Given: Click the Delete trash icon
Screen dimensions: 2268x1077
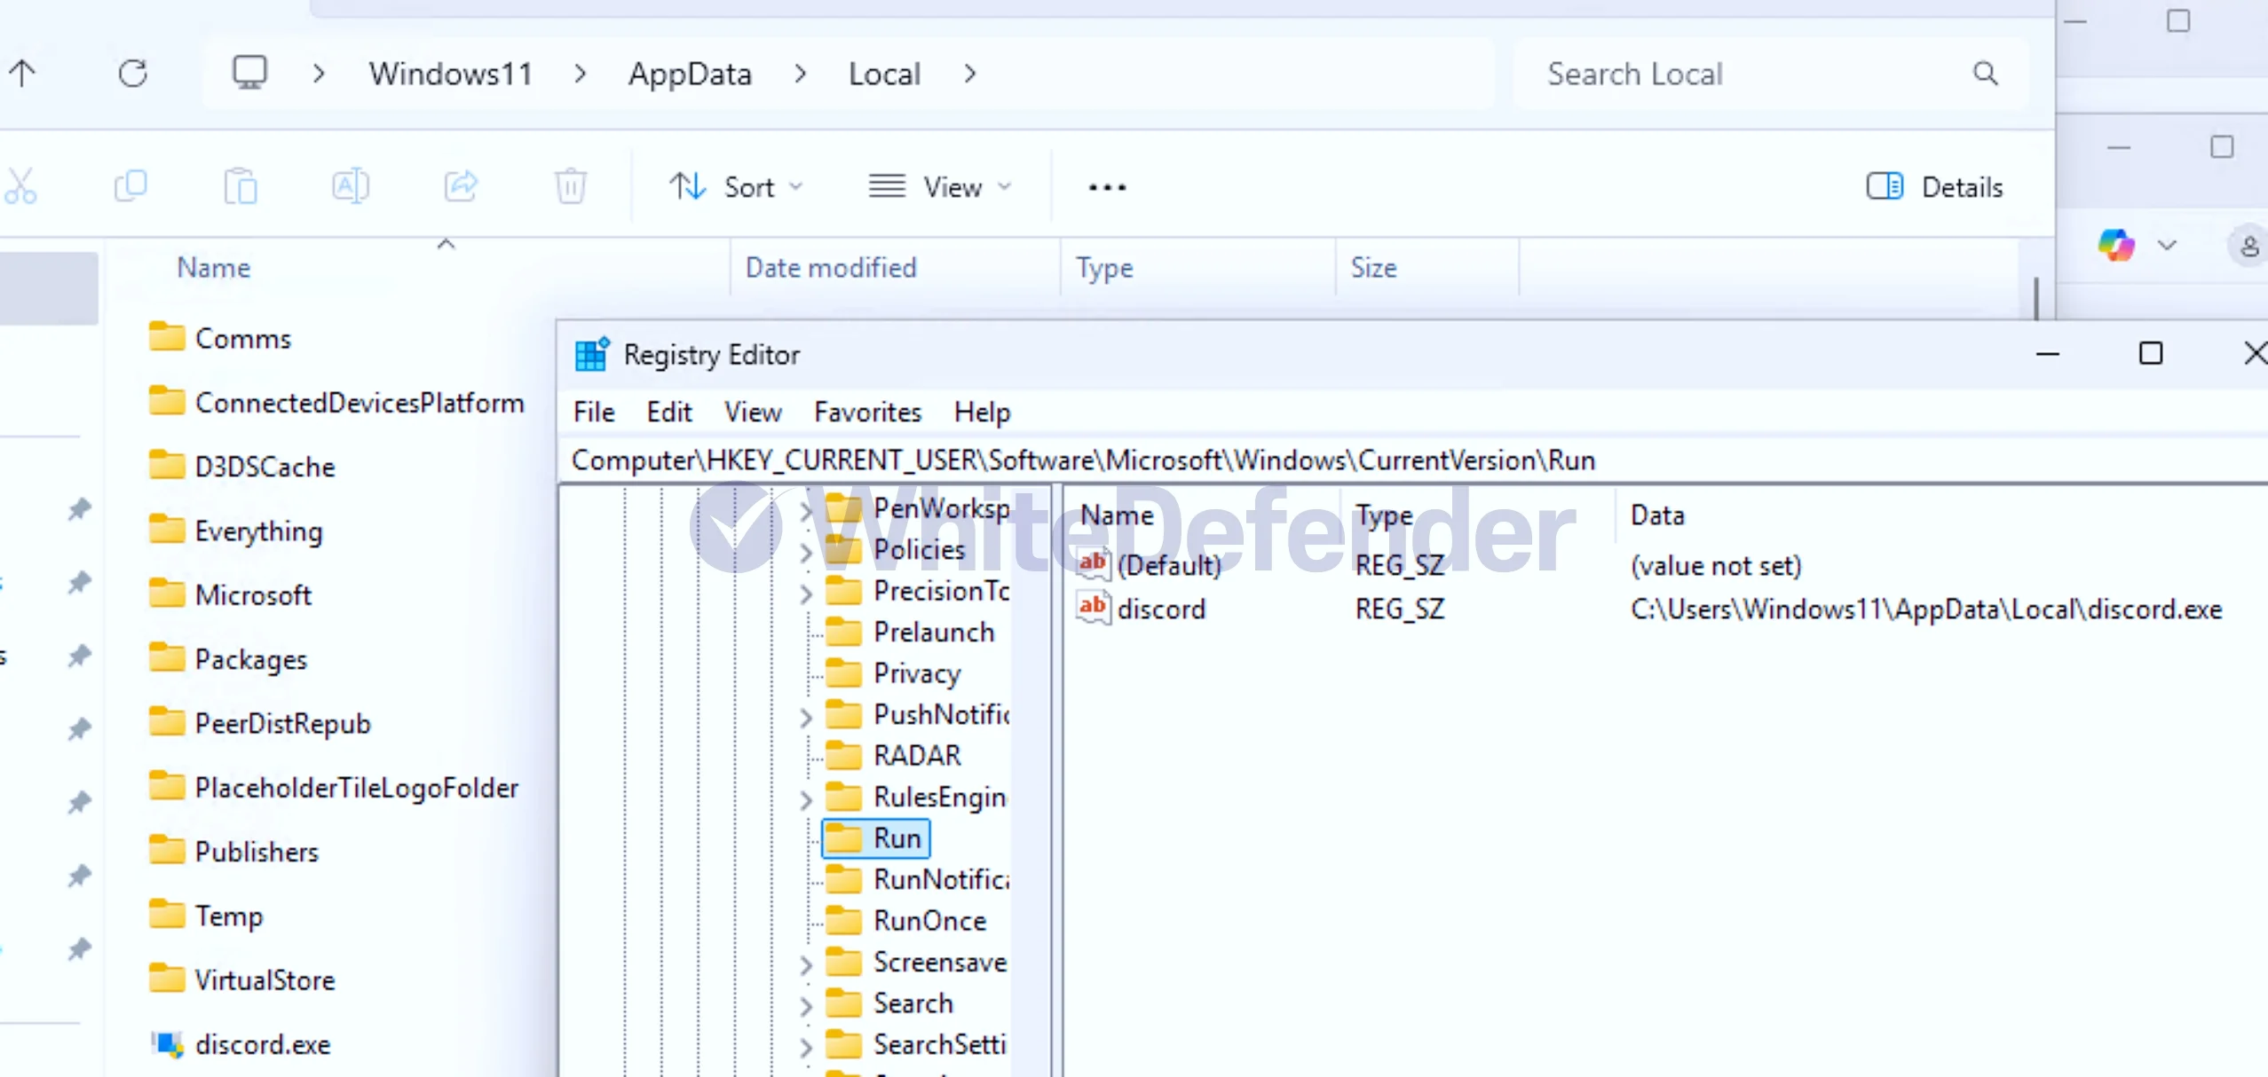Looking at the screenshot, I should click(571, 187).
